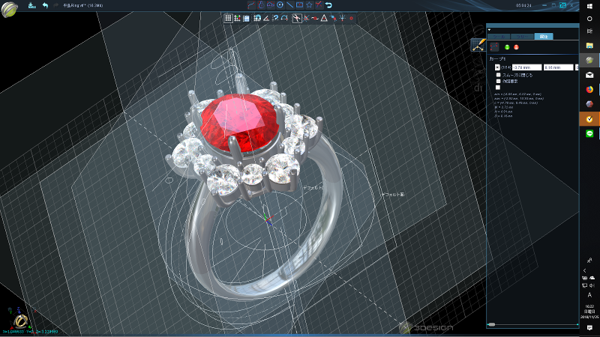Image resolution: width=600 pixels, height=337 pixels.
Task: Select the star shape curve tool
Action: 309,5
